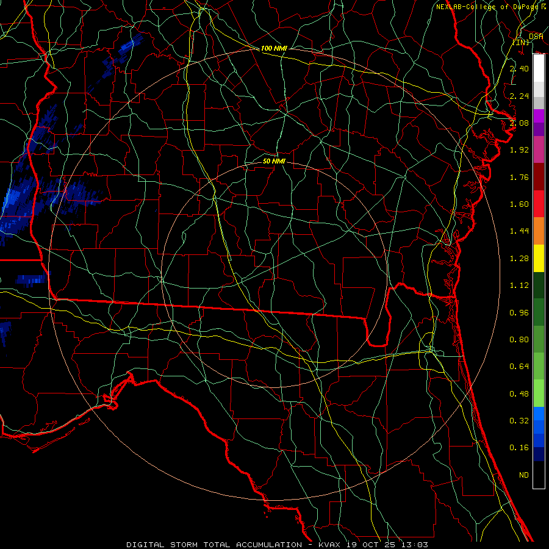Click the 0.80 legend value
The height and width of the screenshot is (549, 549).
[x=519, y=340]
